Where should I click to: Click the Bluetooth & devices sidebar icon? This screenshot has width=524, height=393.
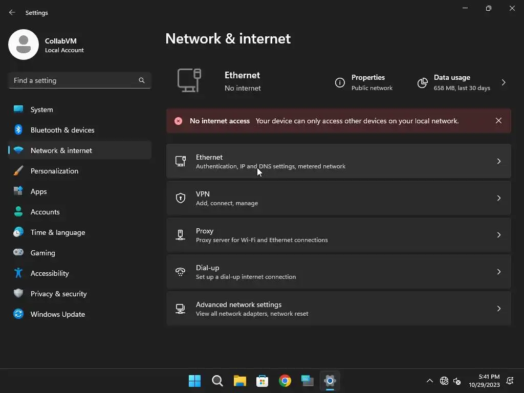[18, 130]
